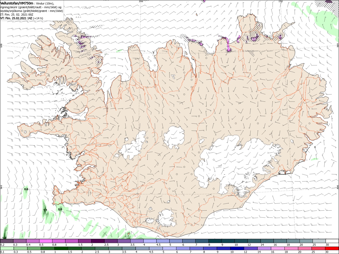The width and height of the screenshot is (339, 254).
Task: Select the 1.5 purple swatch in upper legend row
Action: 85,241
